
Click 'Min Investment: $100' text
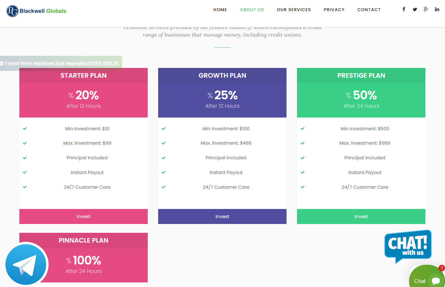(x=226, y=129)
